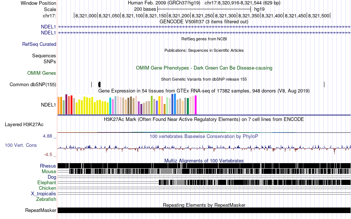The image size is (351, 219).
Task: Click the 'RefSeq genes from NCBI' title
Action: pyautogui.click(x=204, y=39)
